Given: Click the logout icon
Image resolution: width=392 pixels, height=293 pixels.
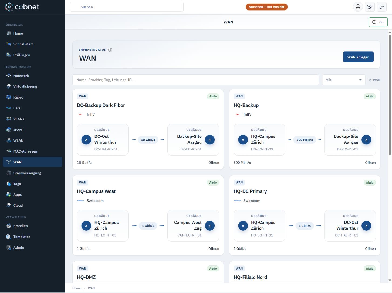Looking at the screenshot, I should click(x=382, y=7).
